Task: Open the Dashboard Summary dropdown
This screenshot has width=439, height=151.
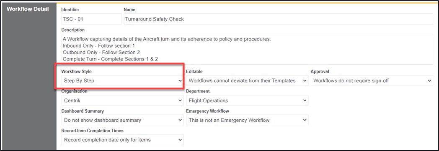Action: [x=122, y=121]
